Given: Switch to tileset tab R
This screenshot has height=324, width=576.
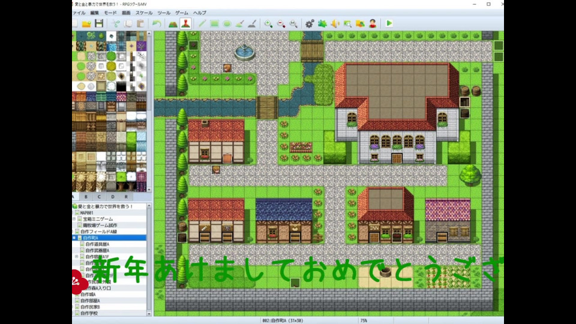Looking at the screenshot, I should click(126, 197).
